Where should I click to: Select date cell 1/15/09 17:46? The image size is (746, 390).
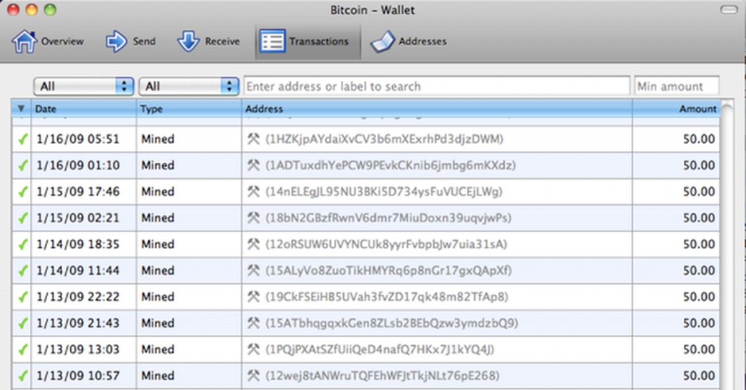(x=78, y=191)
